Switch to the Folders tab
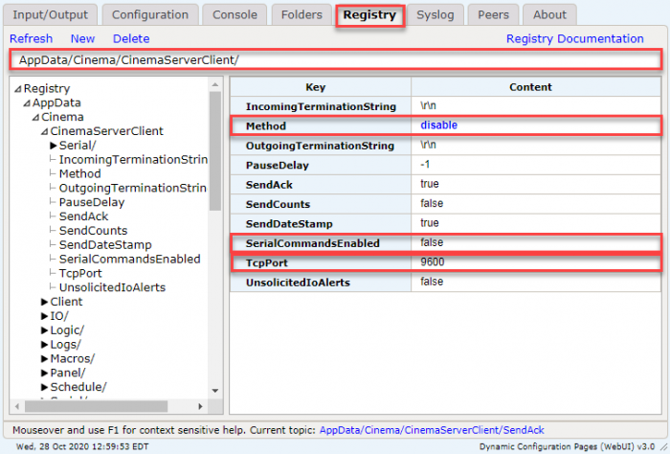Viewport: 670px width, 454px height. click(x=301, y=15)
